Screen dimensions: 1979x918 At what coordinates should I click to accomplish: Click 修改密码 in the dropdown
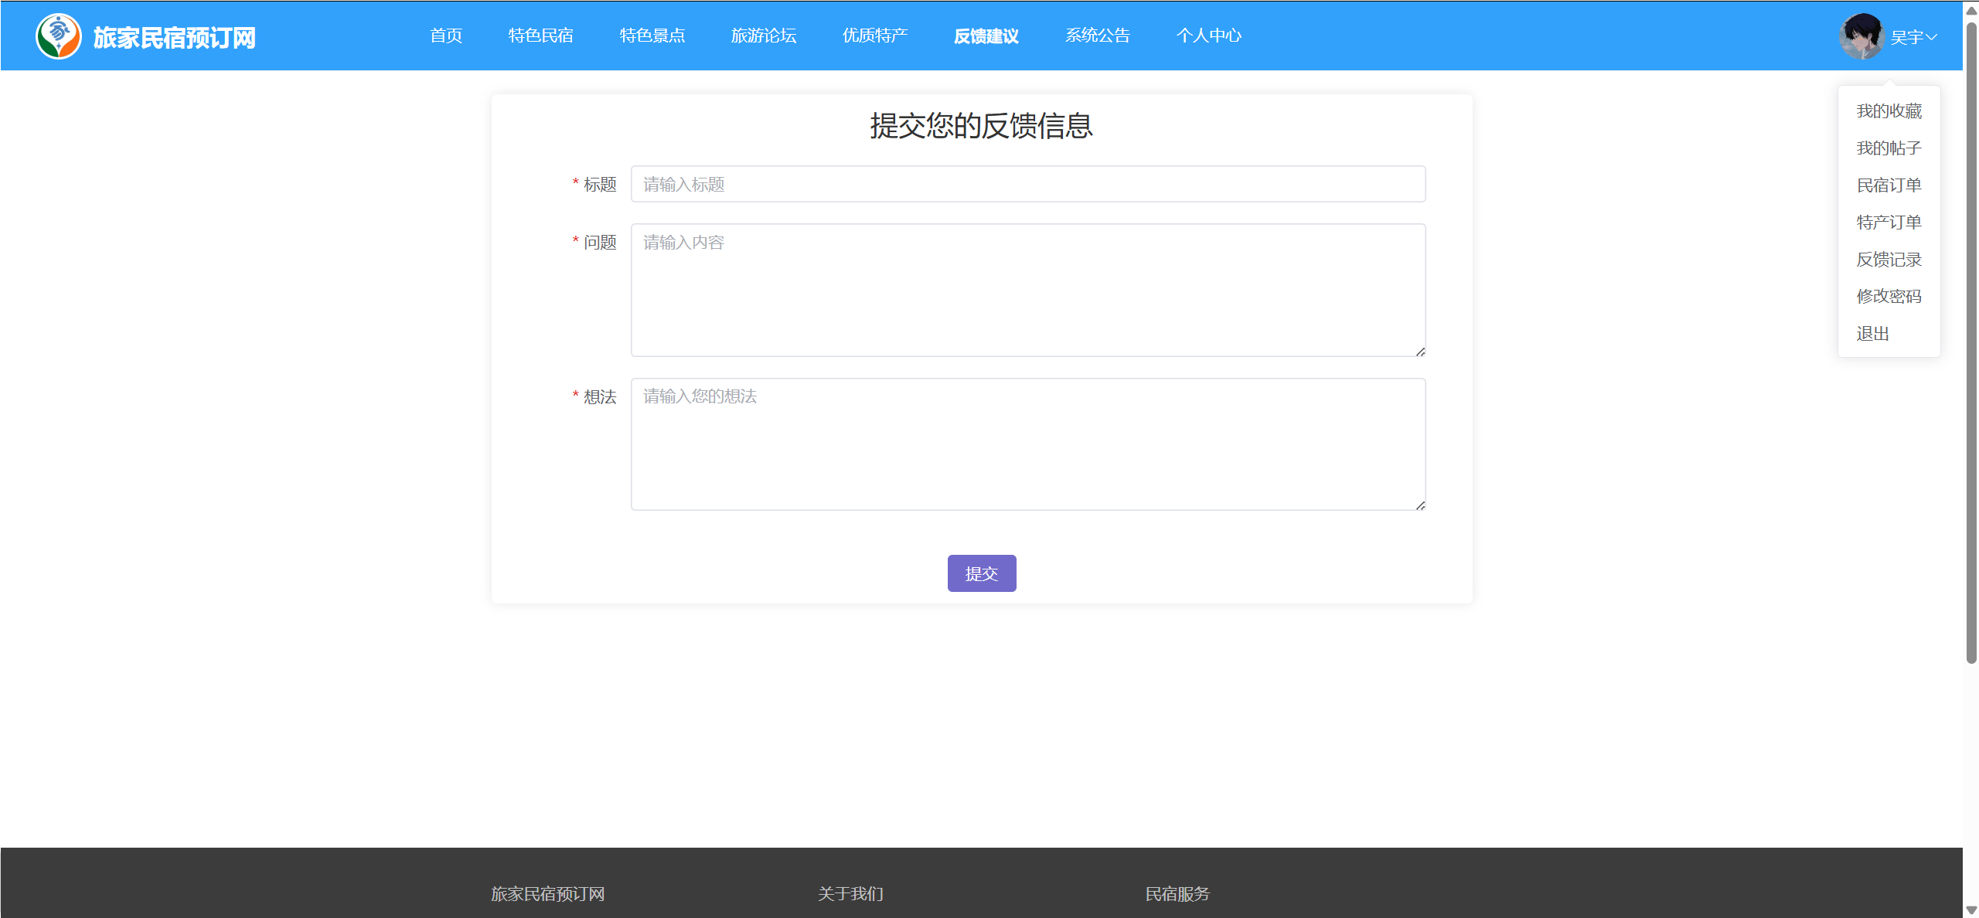point(1889,296)
